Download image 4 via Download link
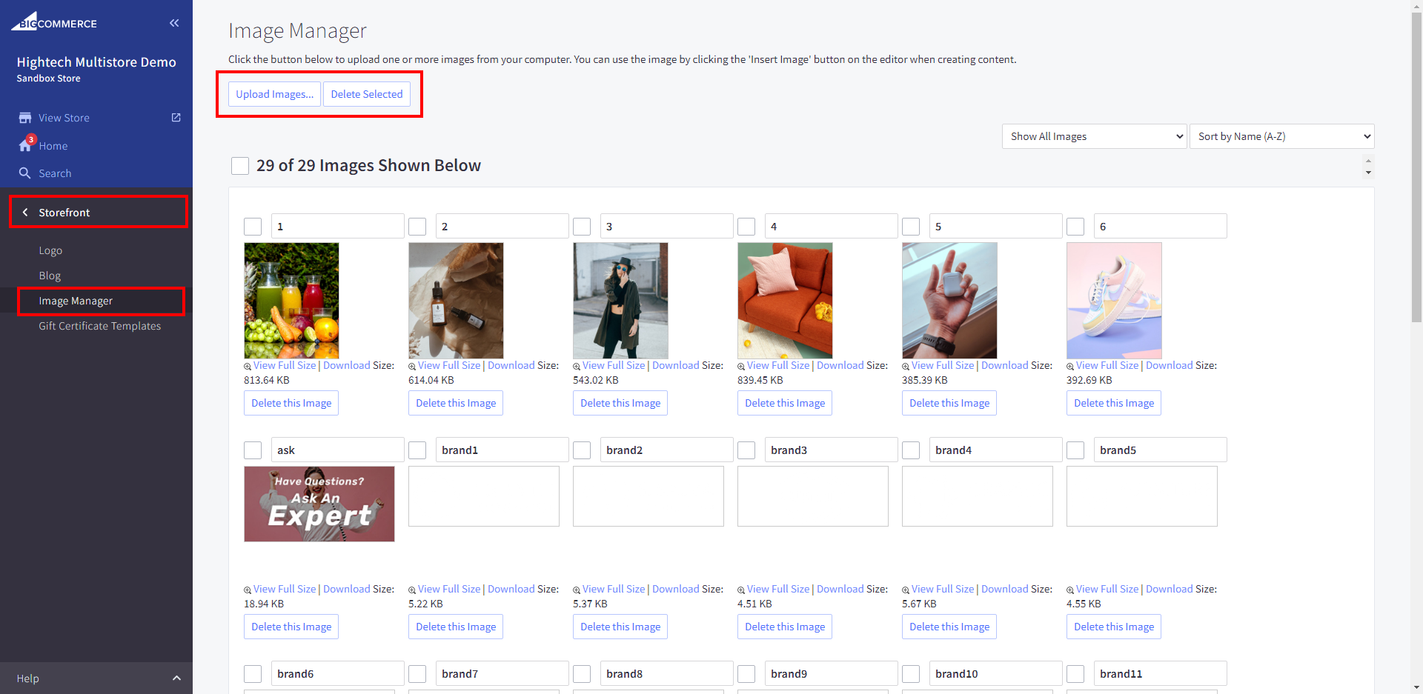The image size is (1423, 694). 840,365
